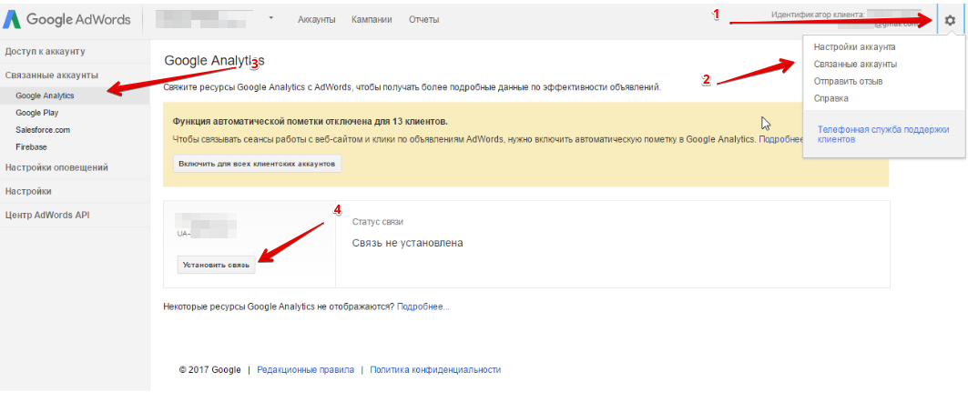Open Политика конфиденциальности footer link
This screenshot has height=402, width=968.
coord(435,370)
